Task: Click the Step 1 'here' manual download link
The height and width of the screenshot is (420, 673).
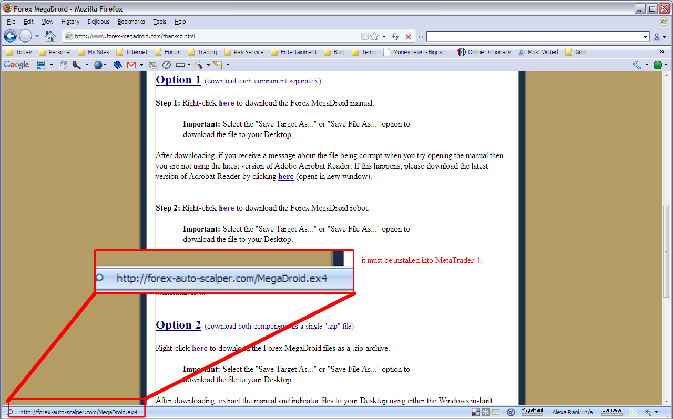Action: [227, 103]
